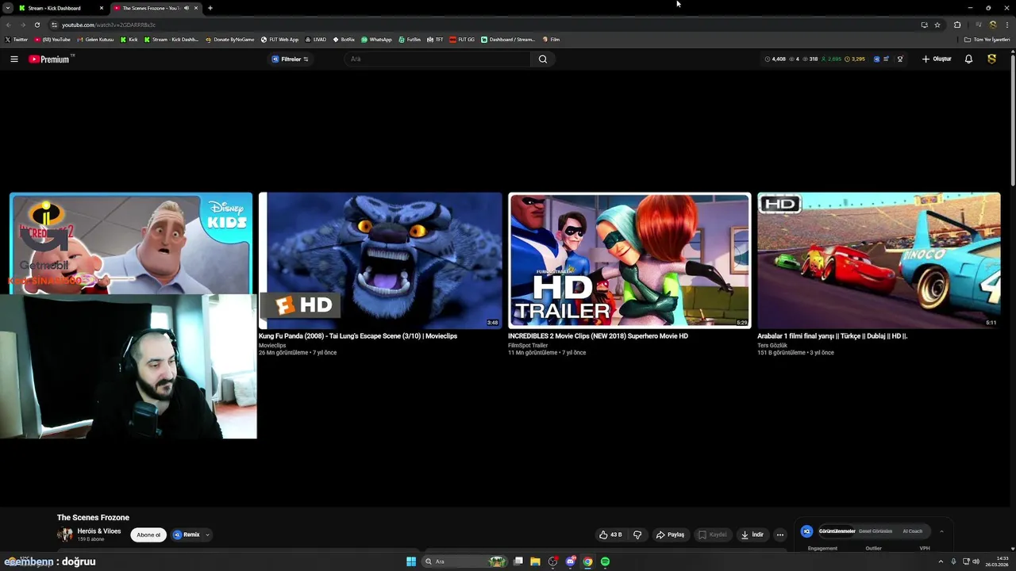Open the YouTube account avatar menu
Image resolution: width=1016 pixels, height=571 pixels.
coord(991,59)
